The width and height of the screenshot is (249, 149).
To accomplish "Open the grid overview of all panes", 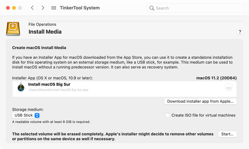I will (x=54, y=8).
